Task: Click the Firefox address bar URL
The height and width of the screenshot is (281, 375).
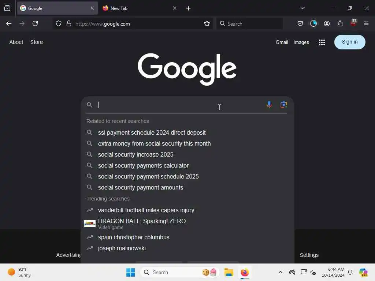Action: (x=103, y=24)
